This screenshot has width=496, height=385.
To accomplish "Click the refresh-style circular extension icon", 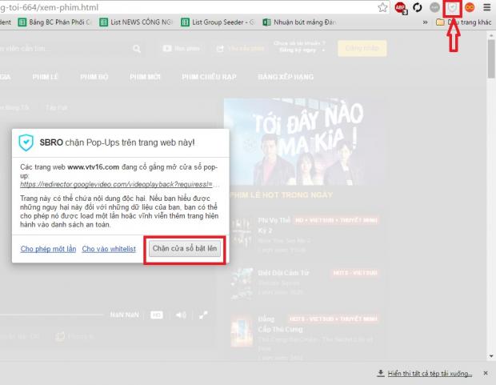I will pyautogui.click(x=418, y=7).
